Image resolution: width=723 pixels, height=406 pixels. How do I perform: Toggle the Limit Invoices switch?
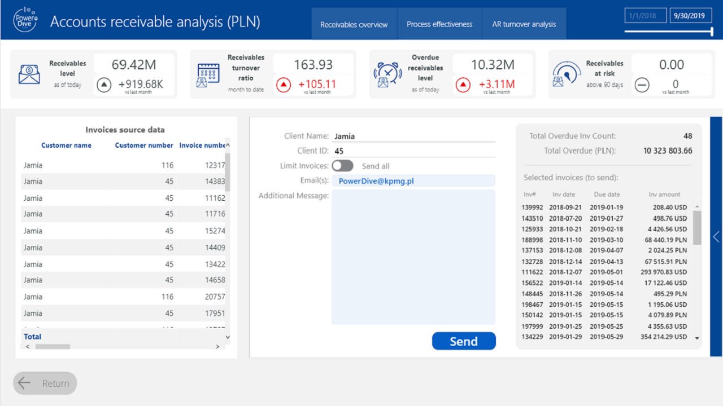tap(343, 166)
